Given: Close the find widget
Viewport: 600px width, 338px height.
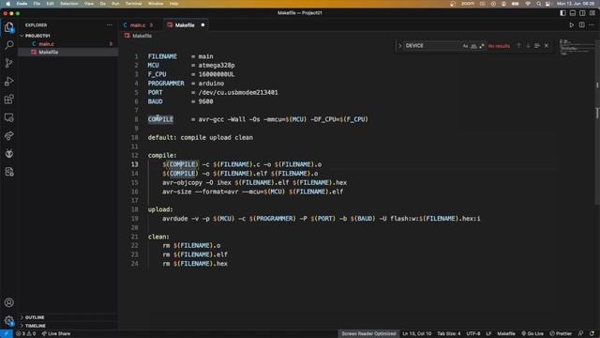Looking at the screenshot, I should pos(547,46).
